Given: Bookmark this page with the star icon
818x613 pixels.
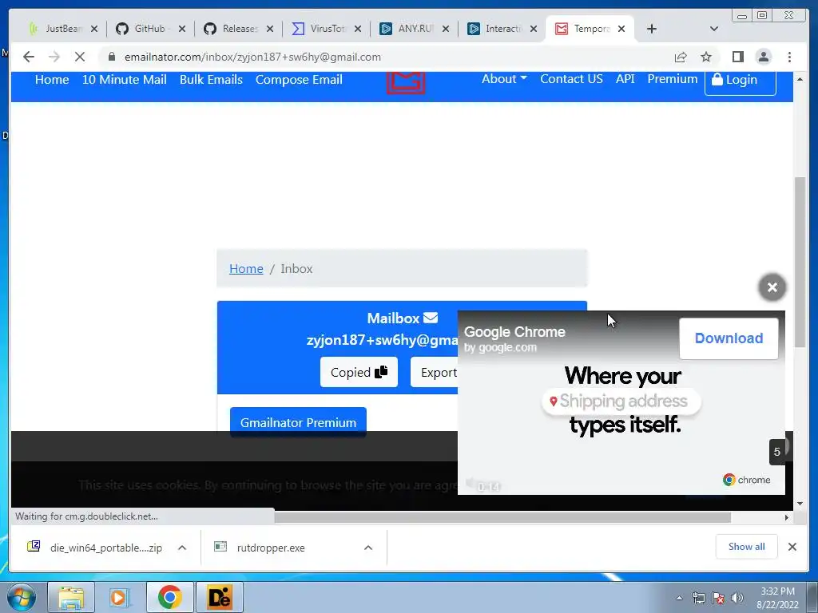Looking at the screenshot, I should [x=706, y=57].
